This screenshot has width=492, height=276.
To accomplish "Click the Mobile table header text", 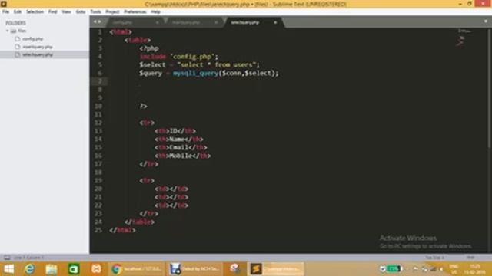I will click(181, 156).
